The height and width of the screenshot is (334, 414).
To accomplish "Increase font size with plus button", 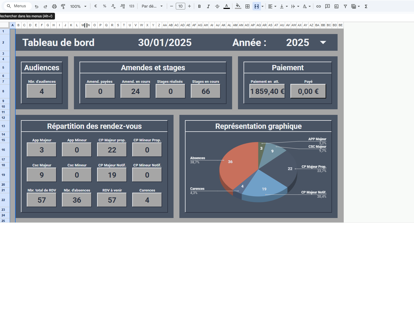I will (189, 6).
